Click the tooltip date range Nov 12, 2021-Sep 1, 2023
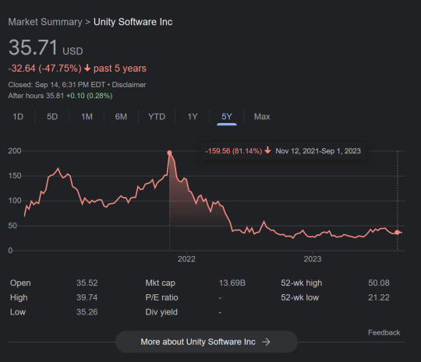 click(x=318, y=151)
